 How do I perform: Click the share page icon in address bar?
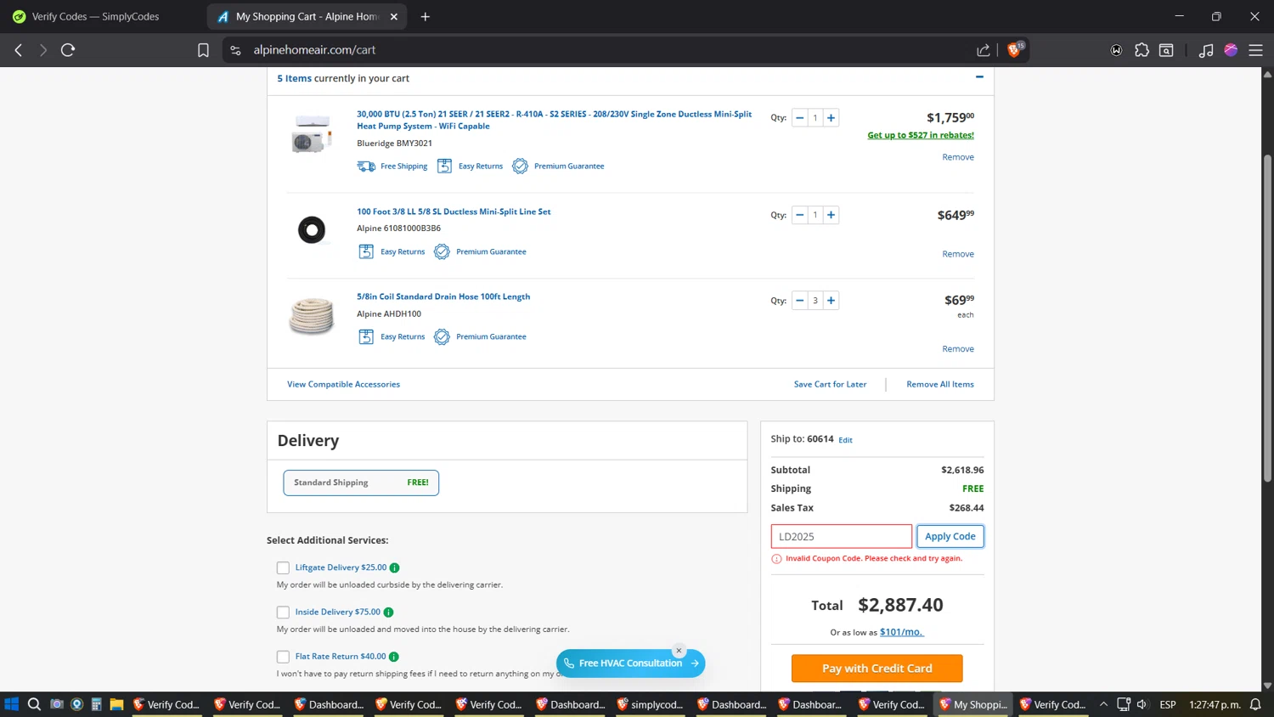[984, 50]
